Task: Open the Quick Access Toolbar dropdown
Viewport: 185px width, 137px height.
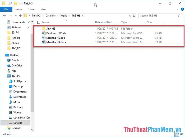Action: coord(20,4)
